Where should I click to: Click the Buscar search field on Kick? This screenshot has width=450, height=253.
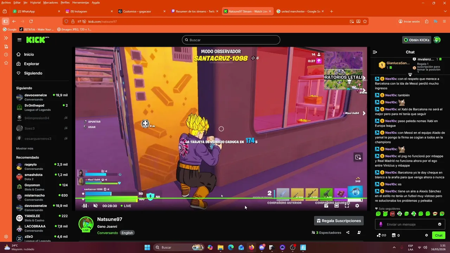pyautogui.click(x=231, y=40)
